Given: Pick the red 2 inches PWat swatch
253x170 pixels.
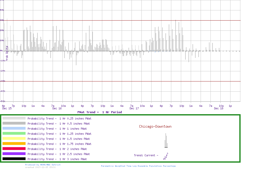Looking at the screenshot, I should (x=14, y=149).
